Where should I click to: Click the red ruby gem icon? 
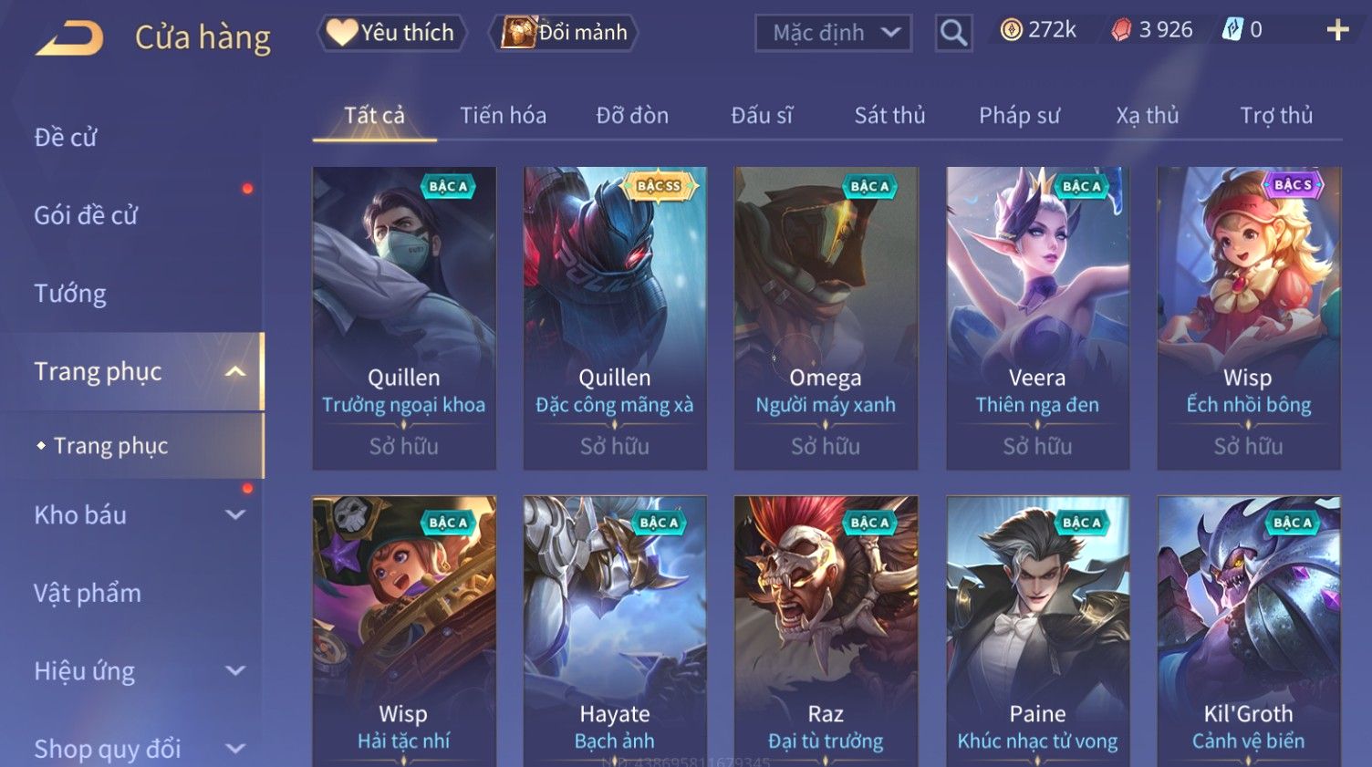pyautogui.click(x=1121, y=30)
